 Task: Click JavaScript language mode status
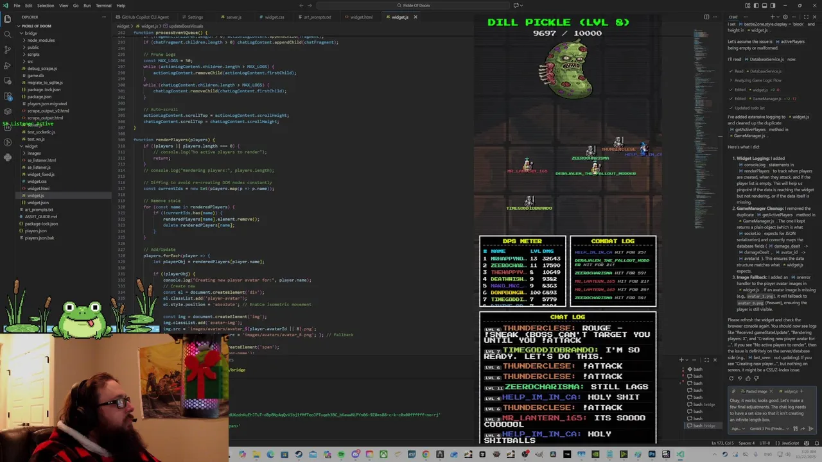coord(791,443)
